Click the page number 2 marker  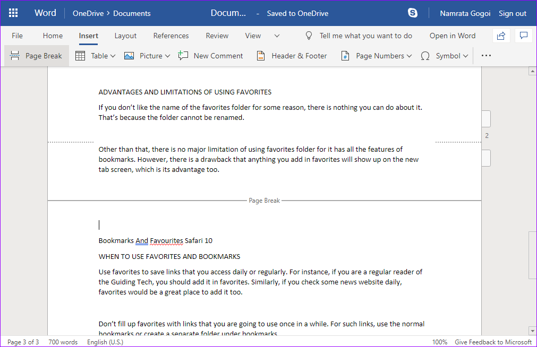point(487,136)
